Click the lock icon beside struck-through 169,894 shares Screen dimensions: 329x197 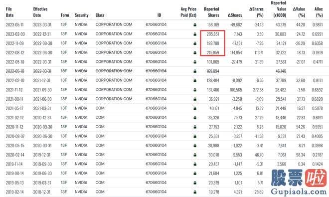195,71
